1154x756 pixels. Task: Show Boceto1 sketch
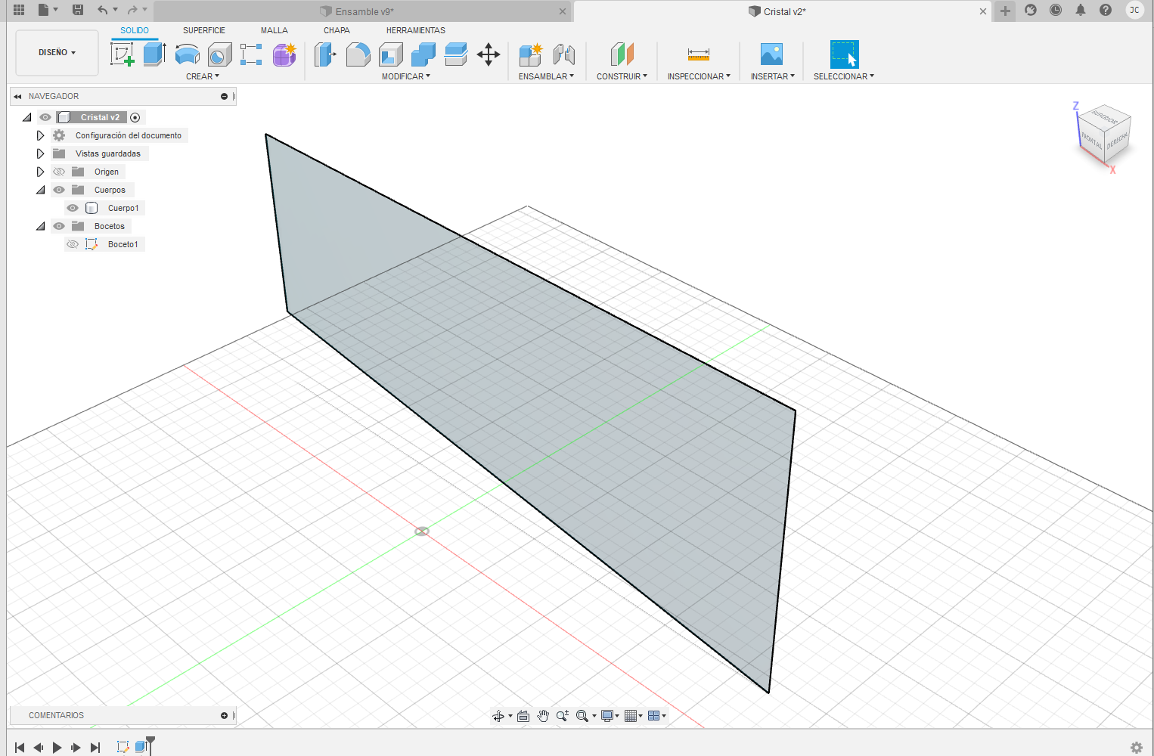pos(73,244)
